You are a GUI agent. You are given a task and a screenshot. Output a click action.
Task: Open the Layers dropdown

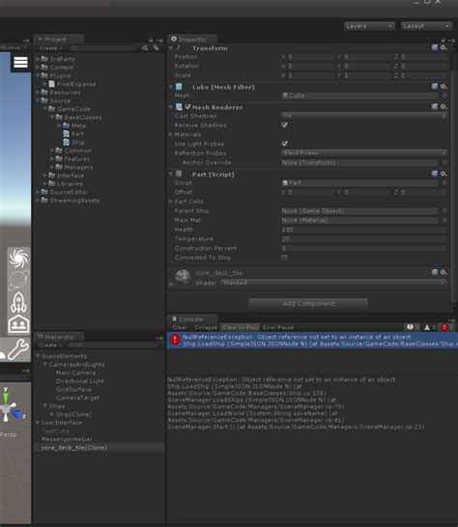tap(369, 26)
